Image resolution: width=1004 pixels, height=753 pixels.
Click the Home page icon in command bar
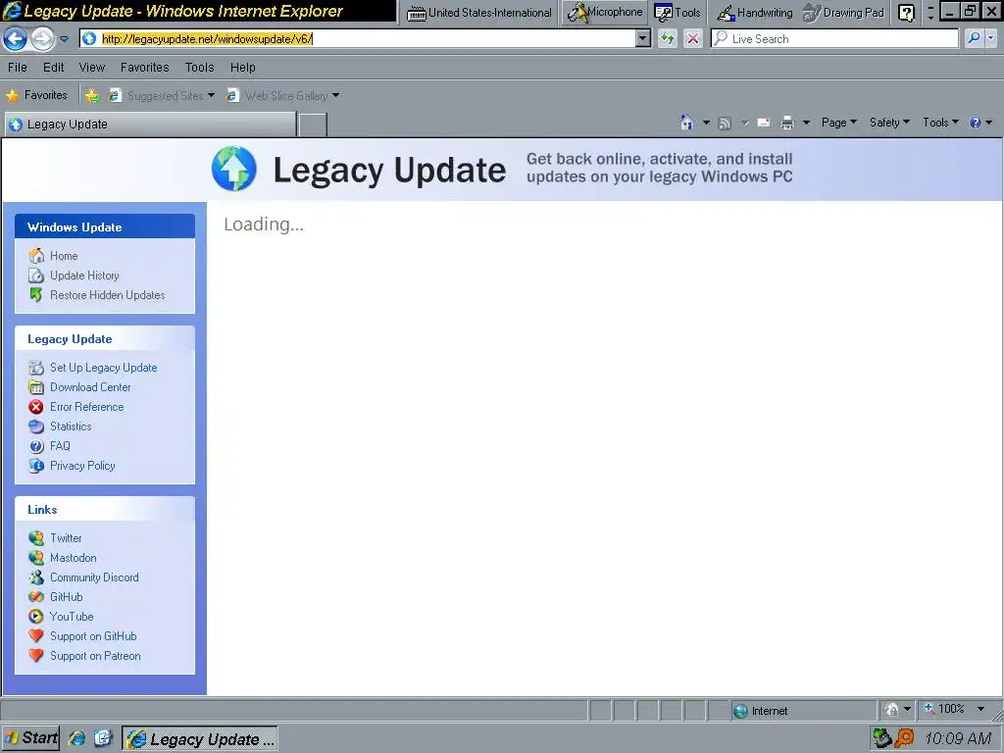point(687,123)
